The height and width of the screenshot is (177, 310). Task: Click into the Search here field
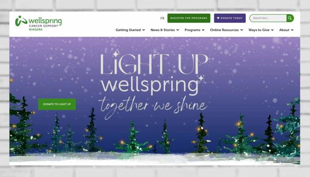pos(268,18)
